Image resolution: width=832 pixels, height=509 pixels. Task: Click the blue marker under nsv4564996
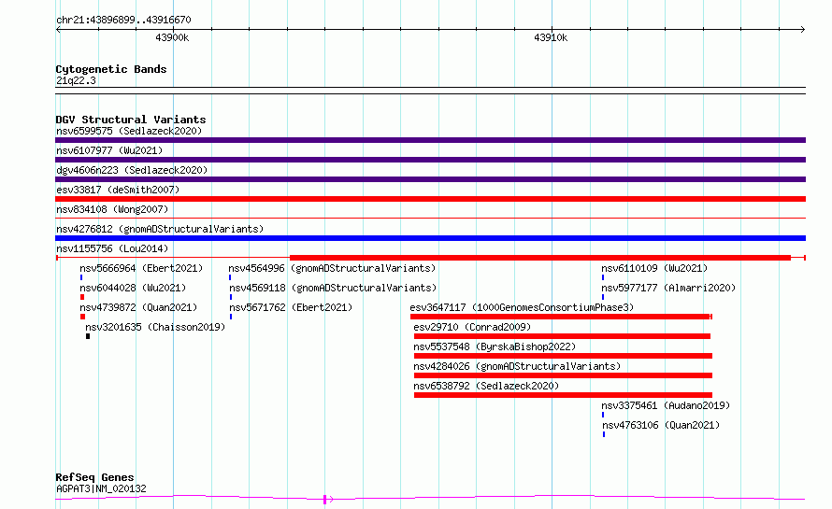tap(230, 277)
